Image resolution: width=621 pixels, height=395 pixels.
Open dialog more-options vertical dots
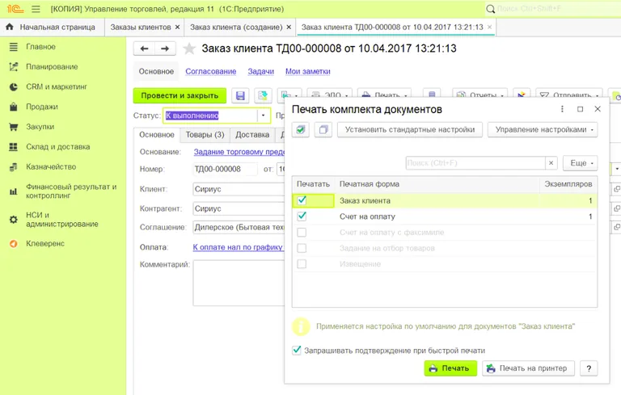click(562, 109)
